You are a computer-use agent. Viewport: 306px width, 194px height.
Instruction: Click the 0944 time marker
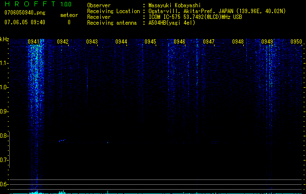[121, 42]
